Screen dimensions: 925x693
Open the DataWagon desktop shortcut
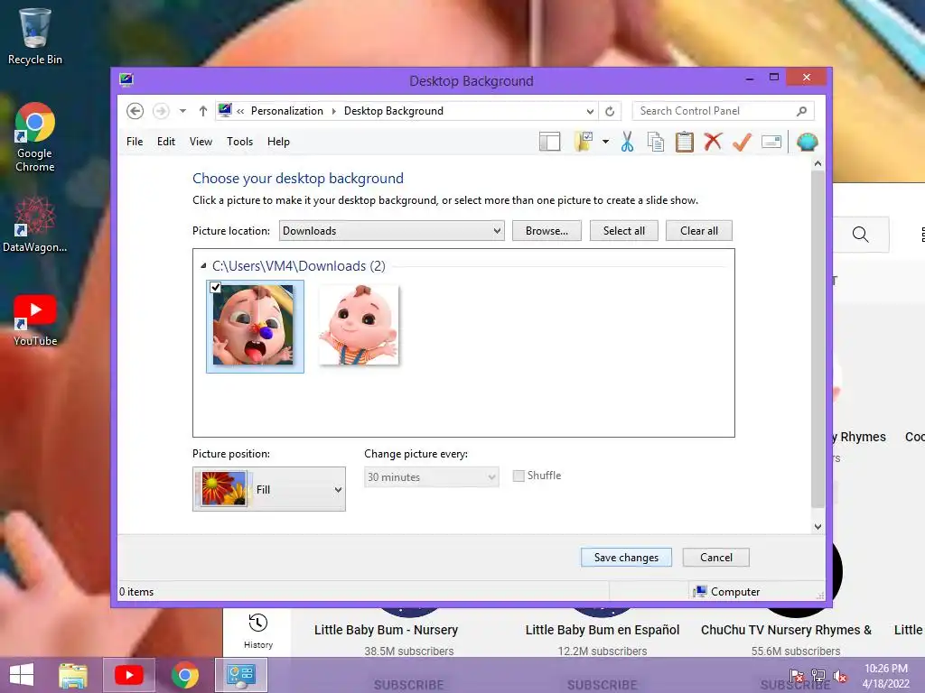click(x=35, y=225)
